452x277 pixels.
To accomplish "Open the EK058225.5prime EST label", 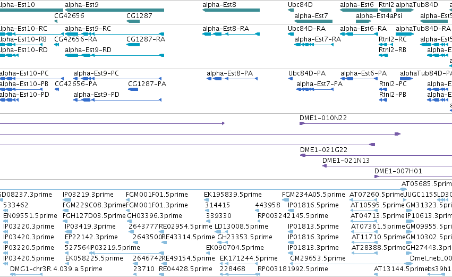I will point(94,258).
